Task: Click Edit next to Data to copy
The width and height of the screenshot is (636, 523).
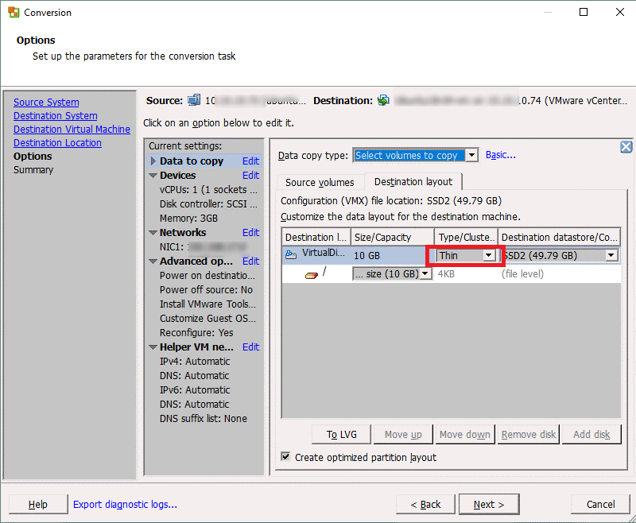Action: pos(250,161)
